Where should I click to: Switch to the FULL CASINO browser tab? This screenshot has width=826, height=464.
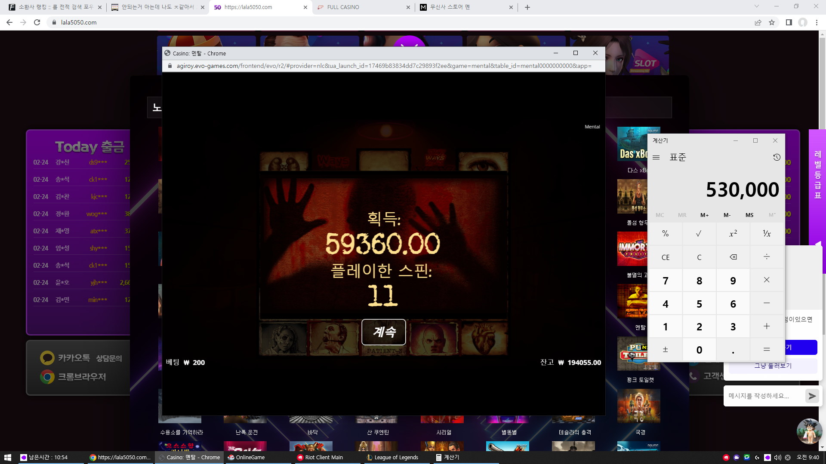(364, 7)
